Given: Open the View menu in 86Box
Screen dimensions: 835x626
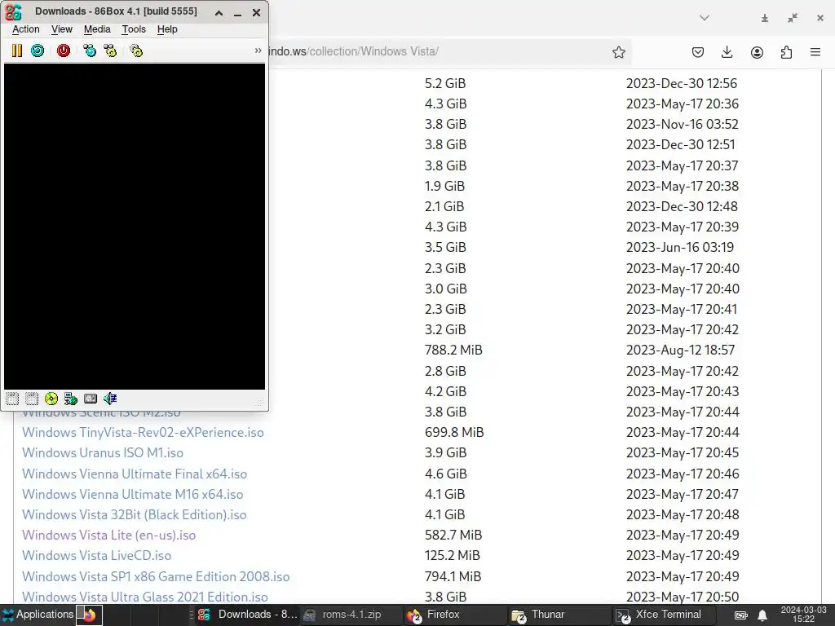Looking at the screenshot, I should [62, 29].
